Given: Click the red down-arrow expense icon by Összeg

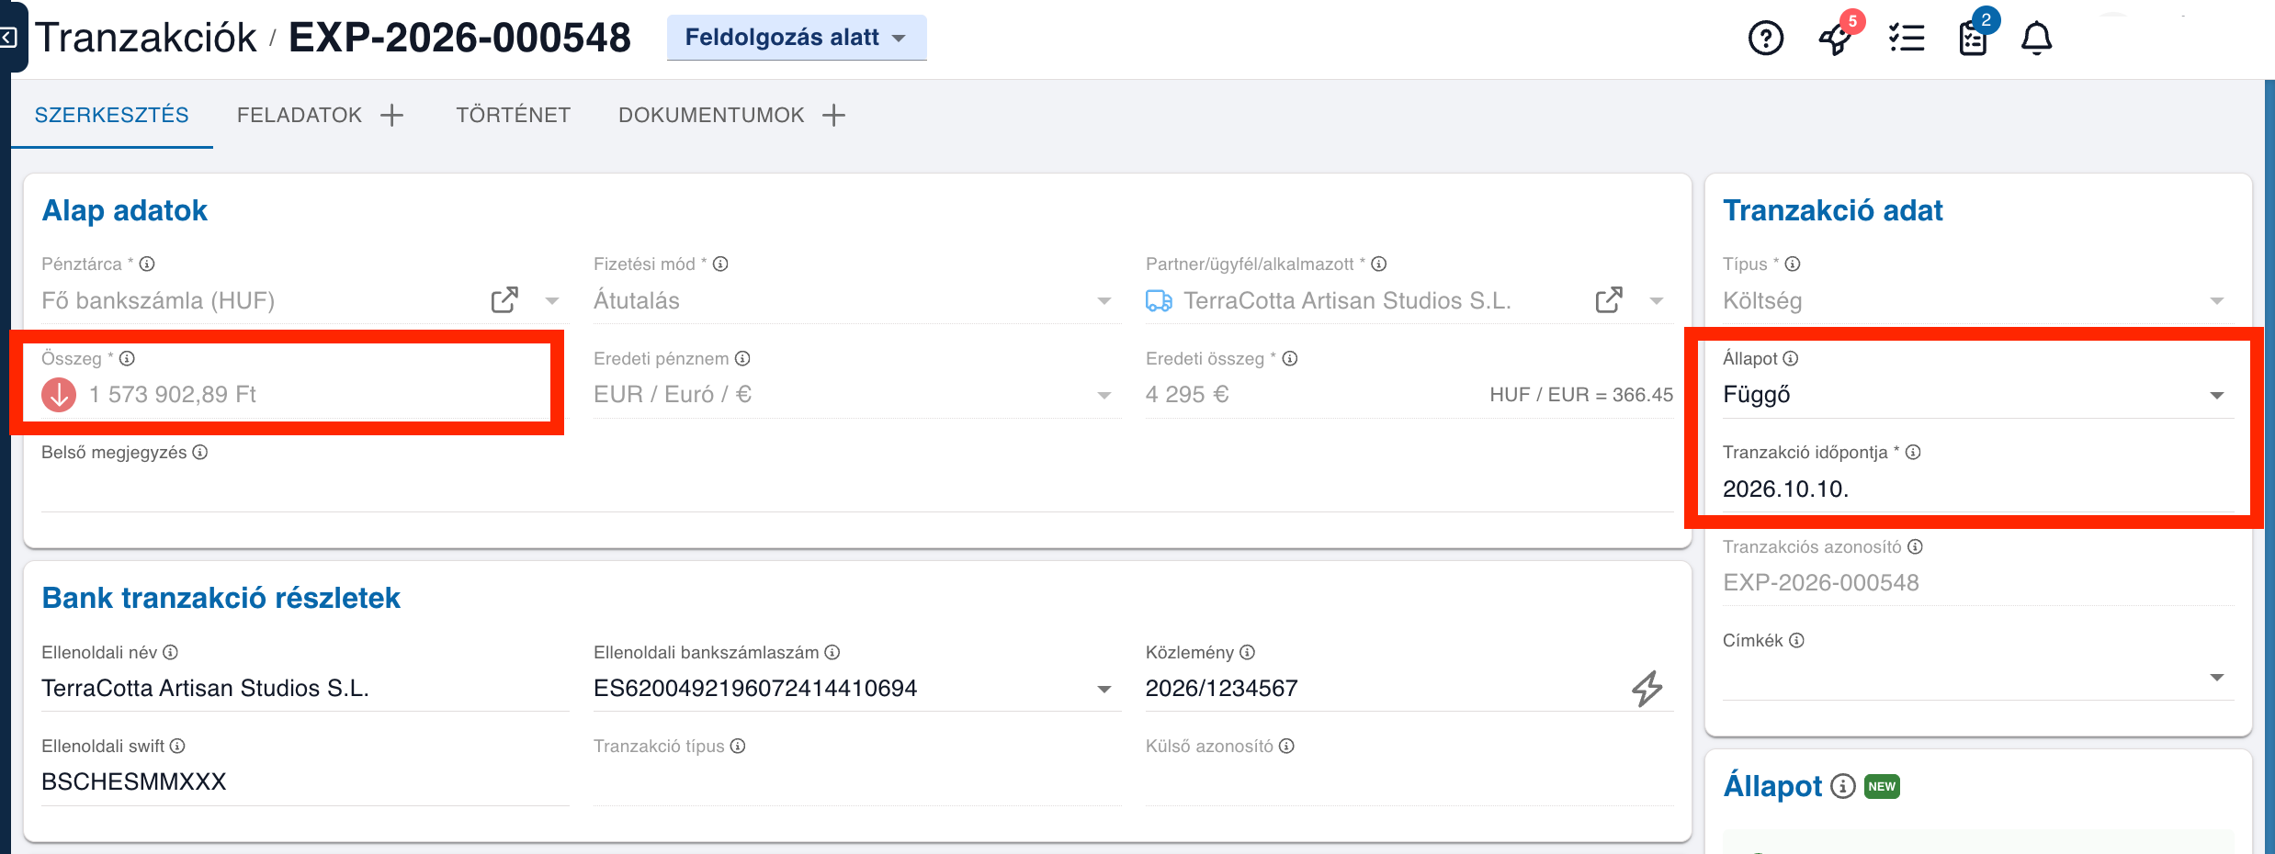Looking at the screenshot, I should (59, 395).
